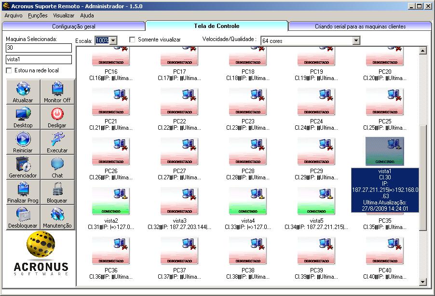Click the PC20 label text
The height and width of the screenshot is (296, 435).
[x=385, y=72]
